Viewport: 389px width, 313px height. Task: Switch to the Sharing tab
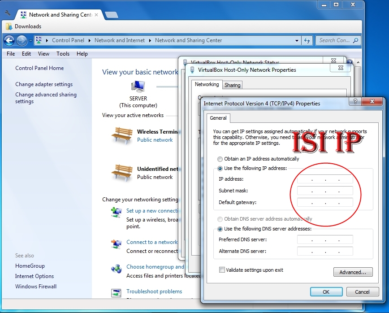(232, 85)
